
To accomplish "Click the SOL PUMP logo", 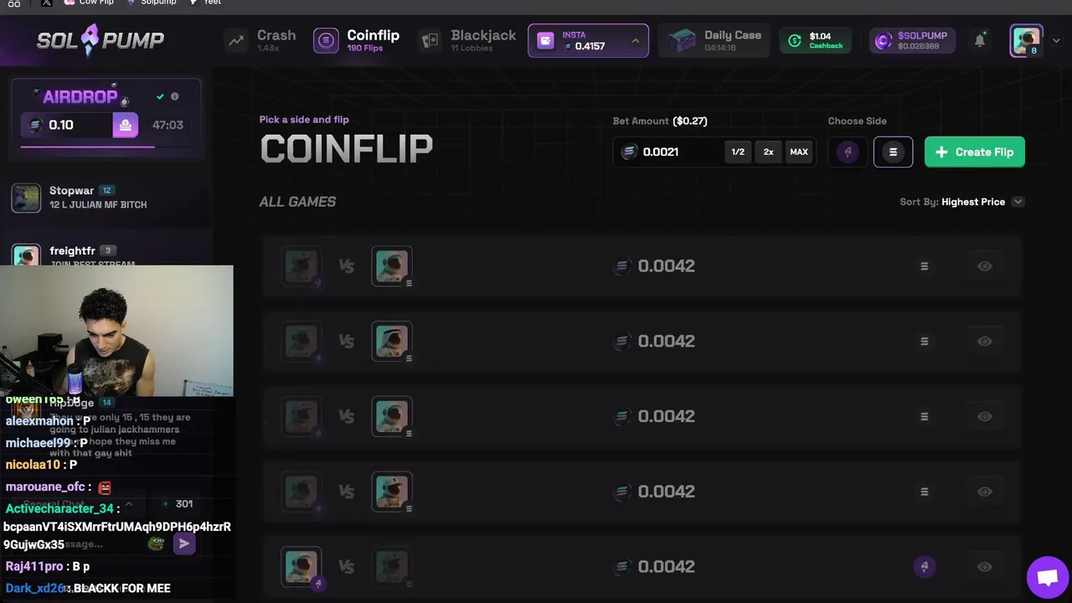I will click(100, 39).
